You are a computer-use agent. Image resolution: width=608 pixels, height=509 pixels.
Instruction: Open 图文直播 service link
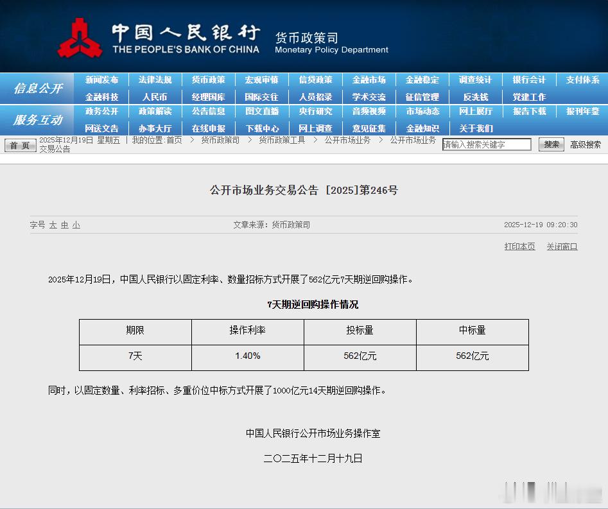coord(262,111)
